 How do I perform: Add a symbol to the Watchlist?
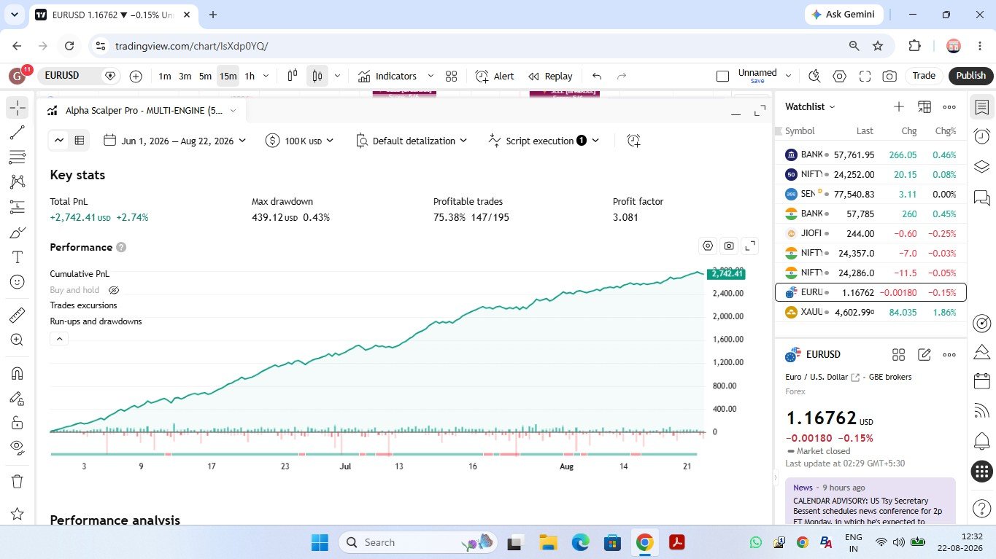click(x=899, y=106)
